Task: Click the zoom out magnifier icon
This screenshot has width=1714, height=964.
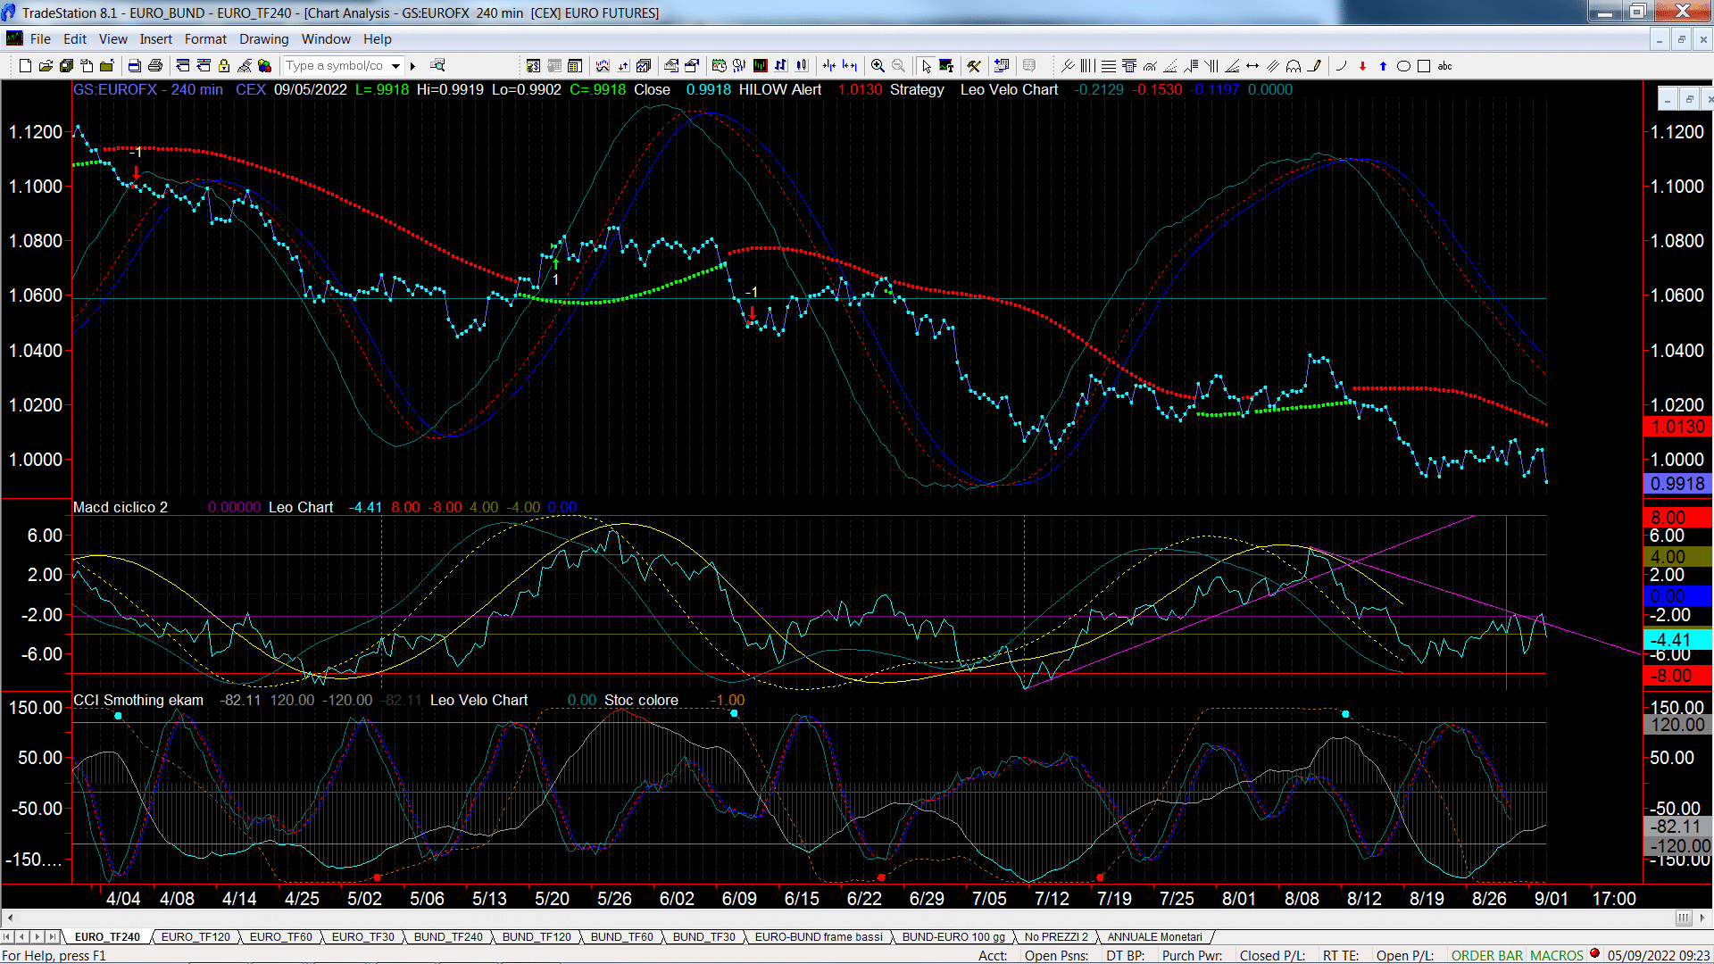Action: pyautogui.click(x=898, y=65)
